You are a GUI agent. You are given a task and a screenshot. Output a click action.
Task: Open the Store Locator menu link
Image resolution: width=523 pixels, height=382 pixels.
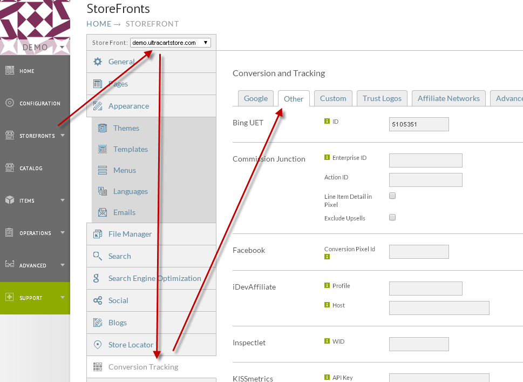pos(131,345)
